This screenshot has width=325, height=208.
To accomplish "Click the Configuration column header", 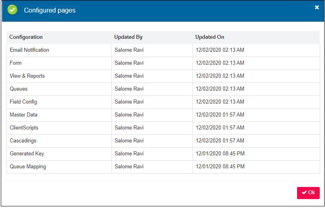I will (26, 37).
